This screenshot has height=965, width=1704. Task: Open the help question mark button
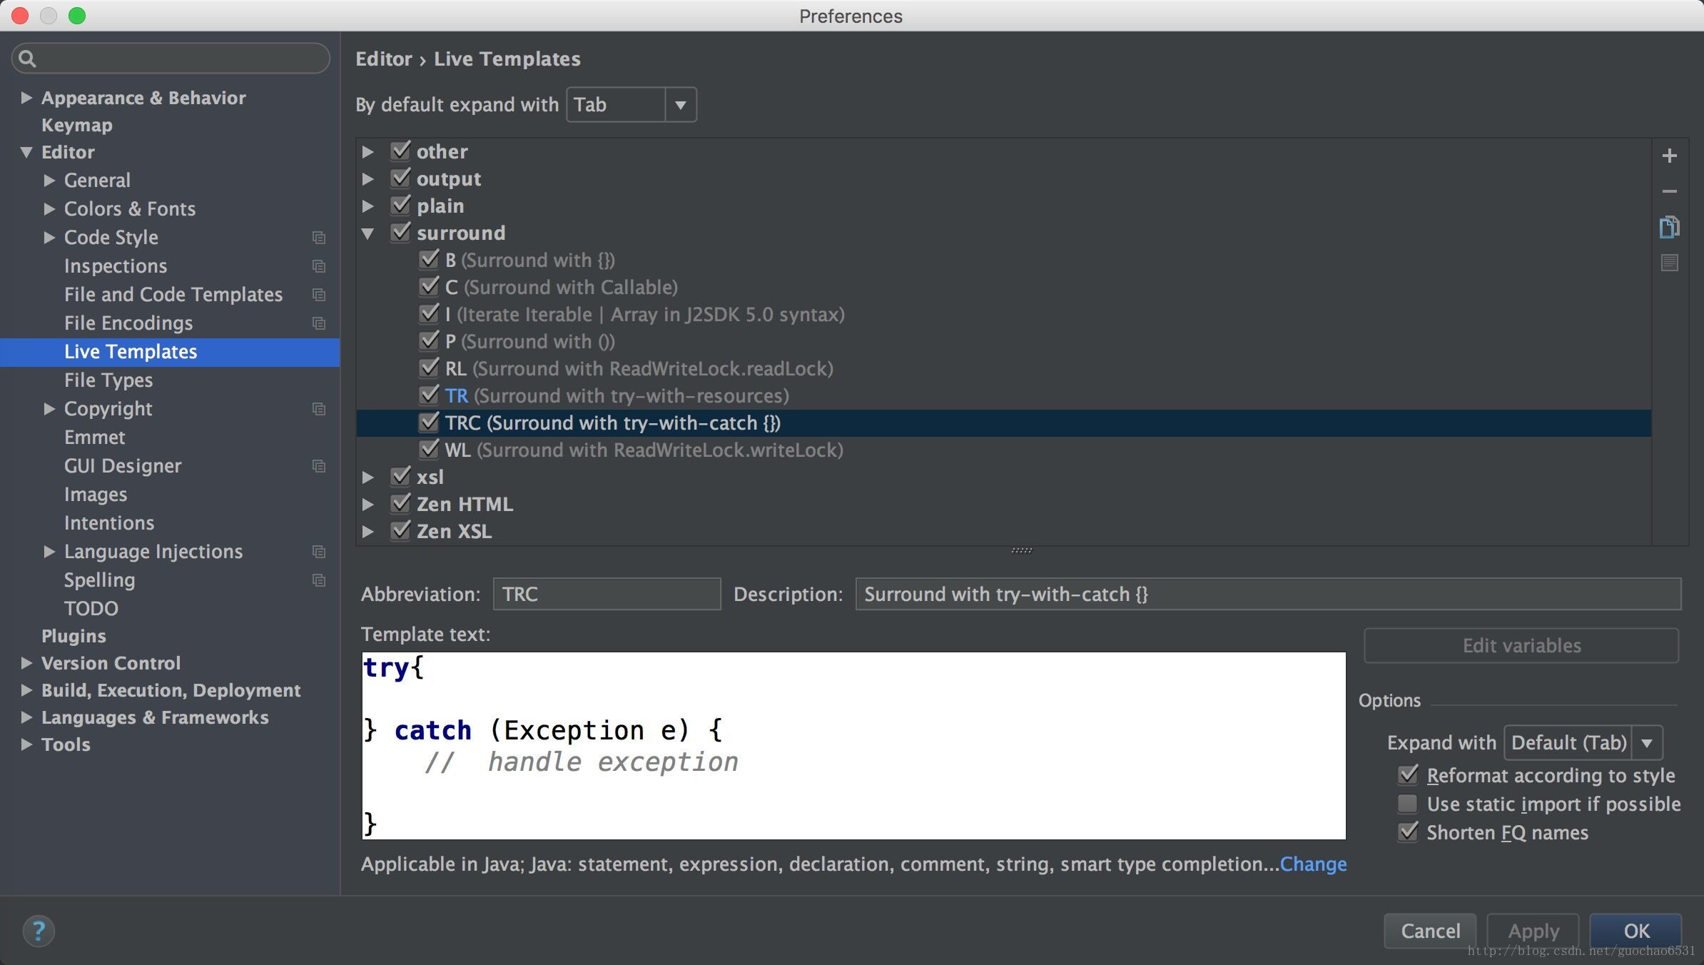(39, 931)
